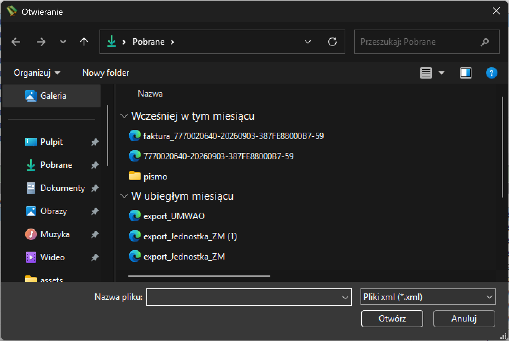The width and height of the screenshot is (509, 341).
Task: Collapse the W ubiegłym miesiącu group
Action: (124, 196)
